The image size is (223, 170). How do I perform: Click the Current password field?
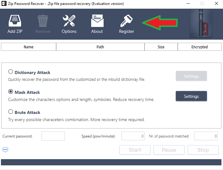(53, 136)
